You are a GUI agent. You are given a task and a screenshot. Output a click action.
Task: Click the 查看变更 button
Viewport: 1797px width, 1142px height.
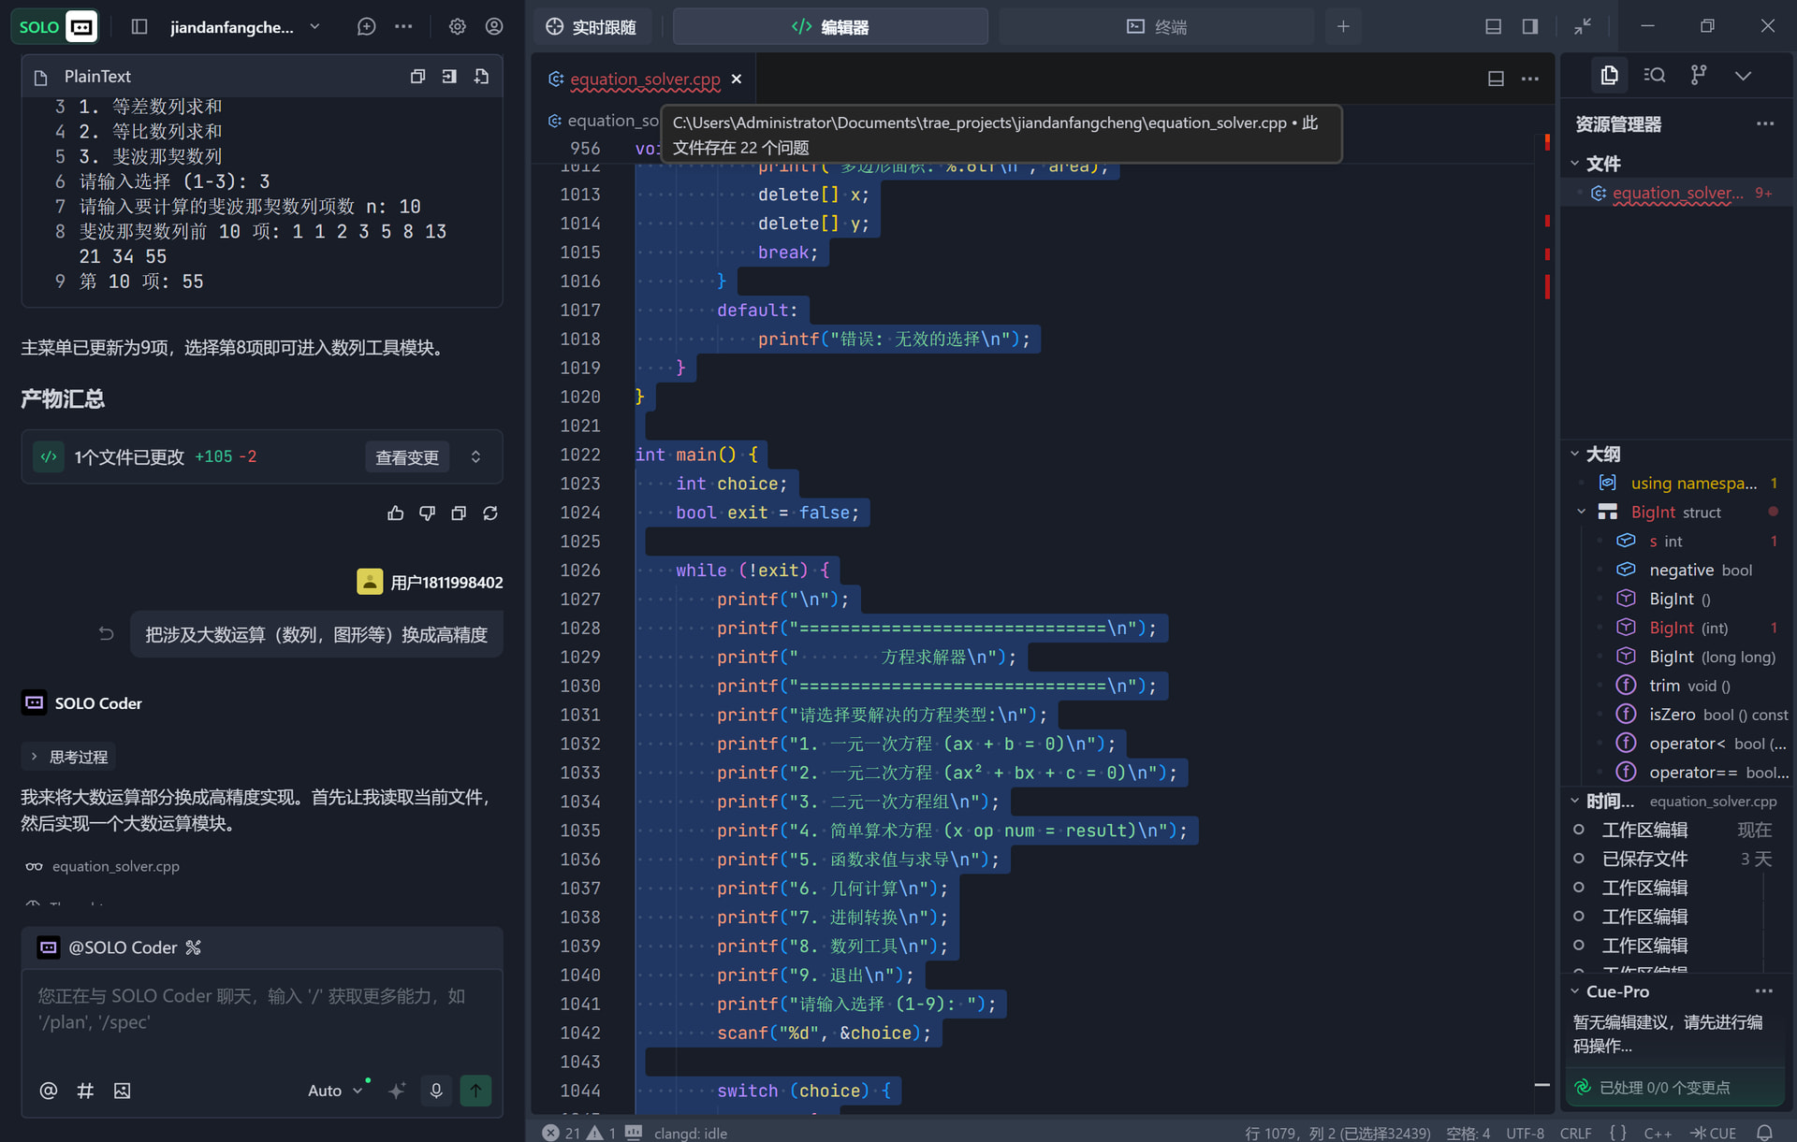(x=407, y=456)
